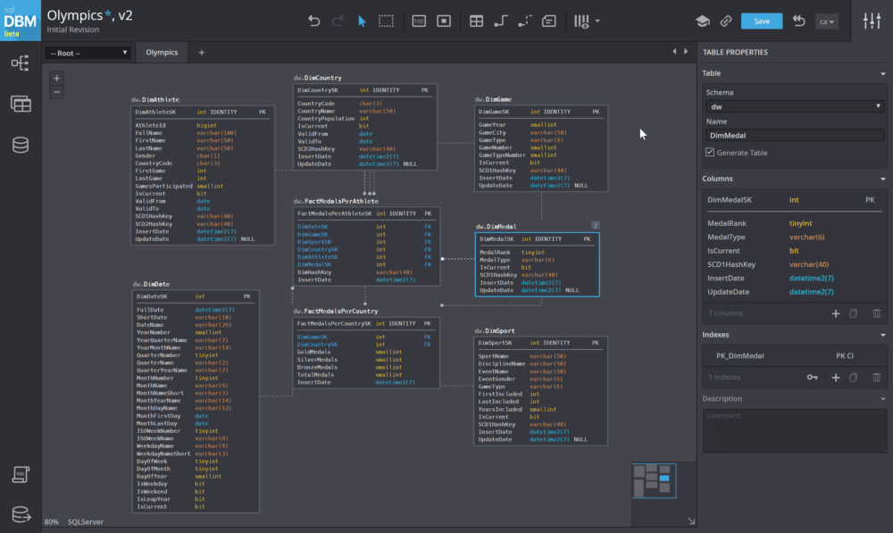Click the blue Save button

click(x=761, y=21)
